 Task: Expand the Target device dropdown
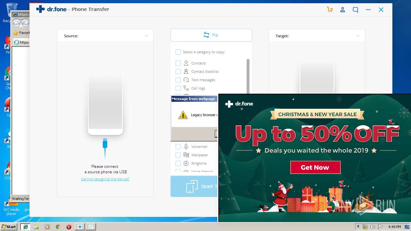pos(358,36)
